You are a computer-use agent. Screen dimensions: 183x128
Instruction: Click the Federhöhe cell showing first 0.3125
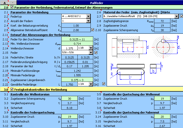(69, 57)
